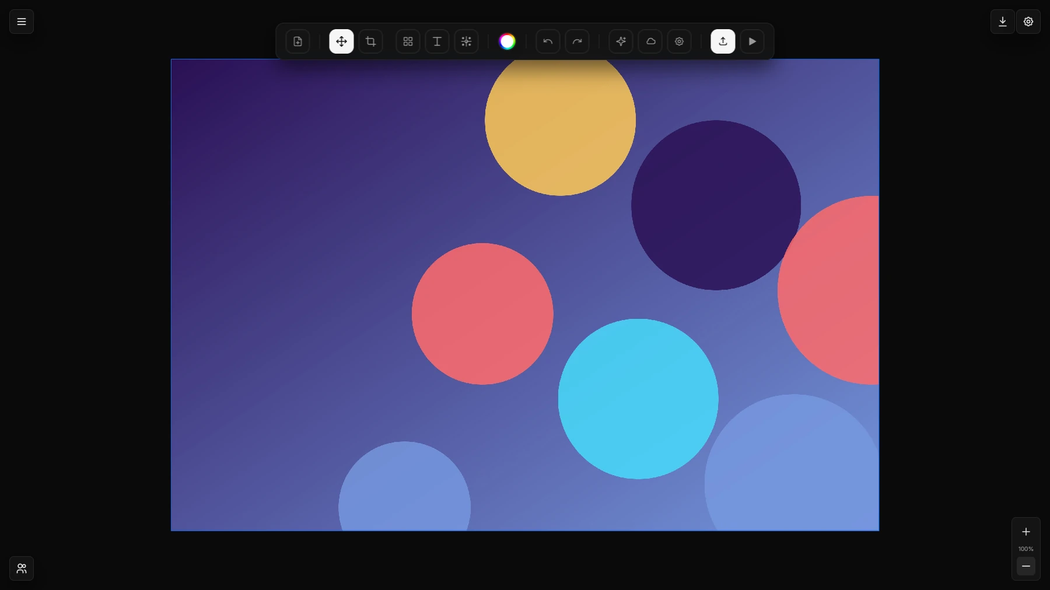The height and width of the screenshot is (590, 1050).
Task: Select the yellow circle on canvas
Action: click(560, 127)
